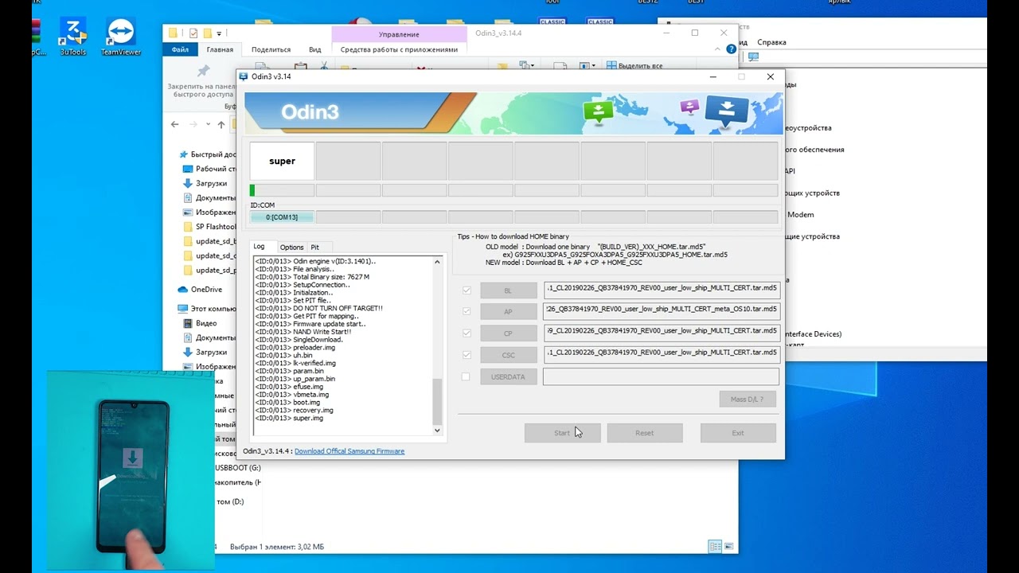This screenshot has width=1019, height=573.
Task: Click the Explorer forward arrow
Action: [x=193, y=125]
